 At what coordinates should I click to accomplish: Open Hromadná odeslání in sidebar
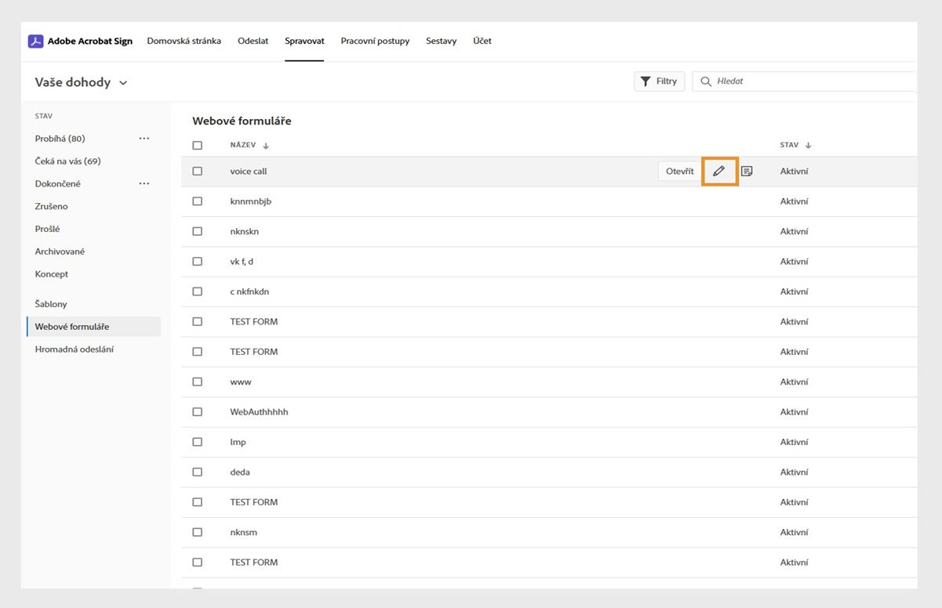[75, 349]
